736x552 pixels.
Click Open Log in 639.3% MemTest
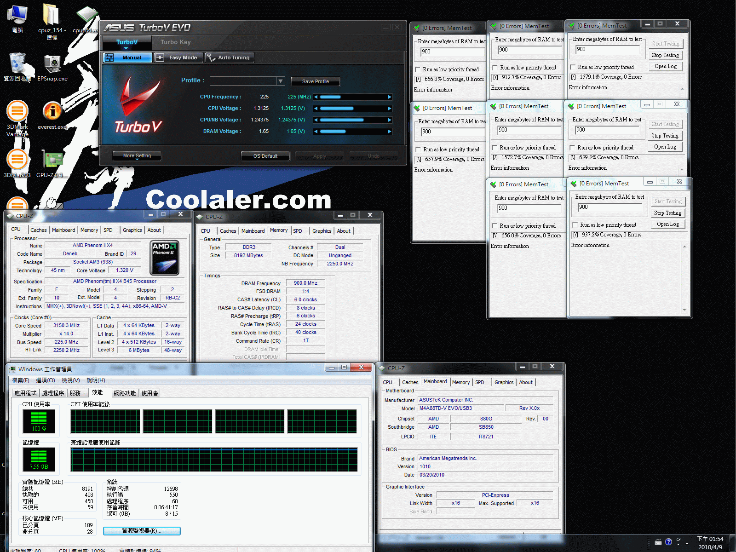pyautogui.click(x=665, y=147)
